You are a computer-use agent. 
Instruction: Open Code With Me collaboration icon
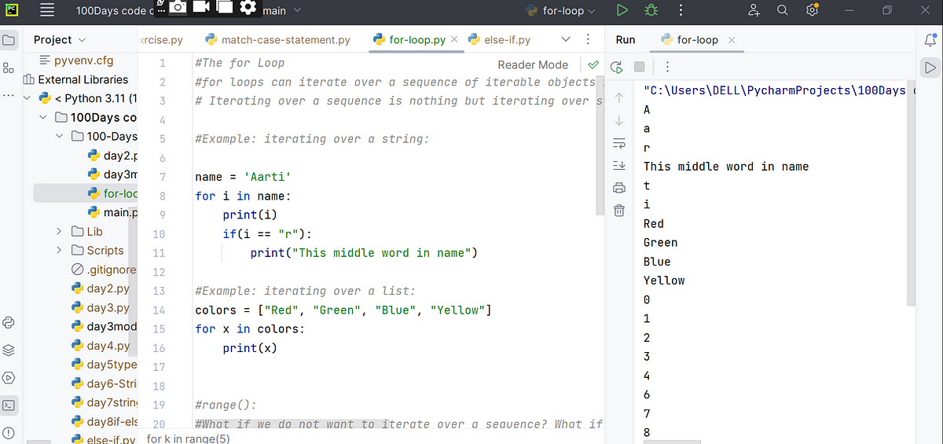click(x=754, y=11)
